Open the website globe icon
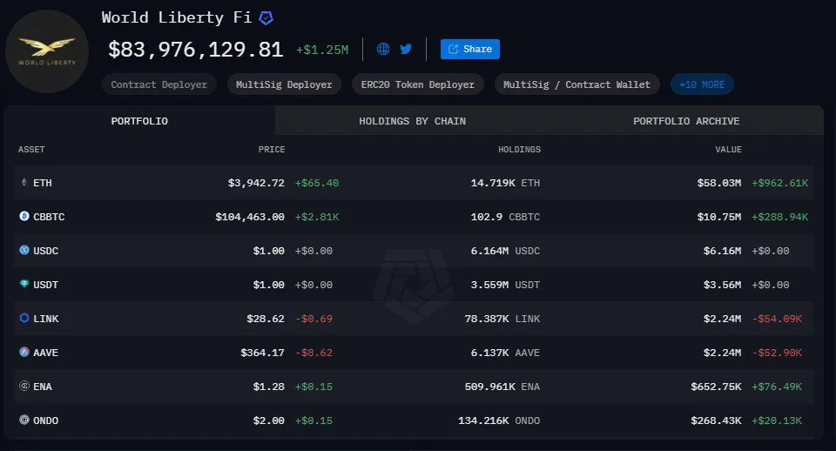Screen dimensions: 836x451 coord(383,49)
